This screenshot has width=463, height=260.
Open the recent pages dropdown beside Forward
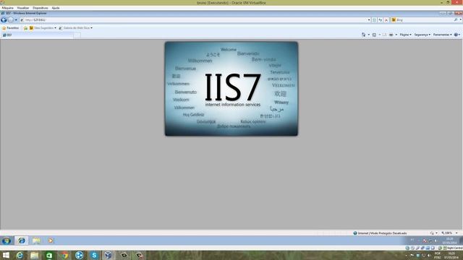pyautogui.click(x=16, y=20)
